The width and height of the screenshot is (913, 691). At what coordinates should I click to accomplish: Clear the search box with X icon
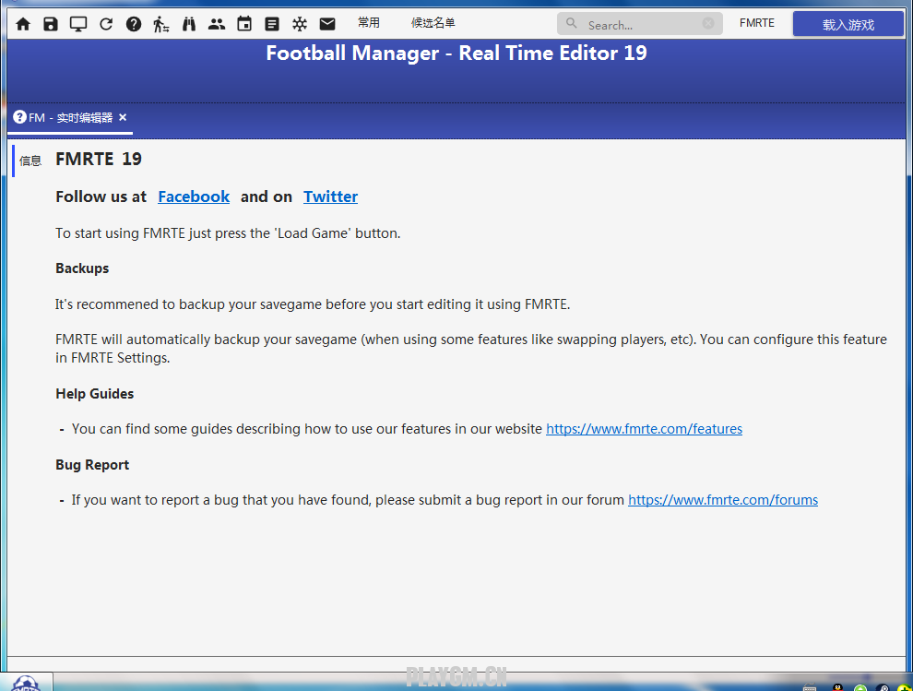click(708, 23)
